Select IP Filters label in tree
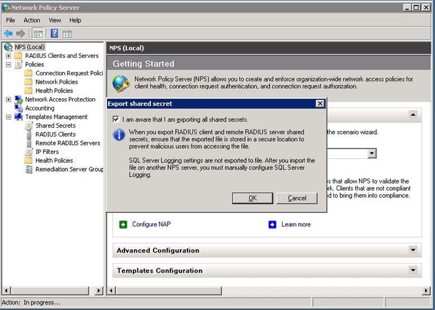This screenshot has height=310, width=435. 47,152
